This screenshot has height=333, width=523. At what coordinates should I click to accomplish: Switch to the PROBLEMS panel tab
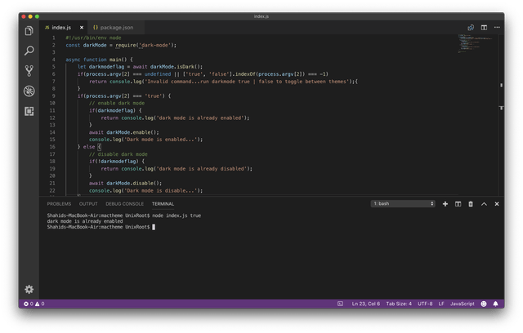pyautogui.click(x=59, y=203)
